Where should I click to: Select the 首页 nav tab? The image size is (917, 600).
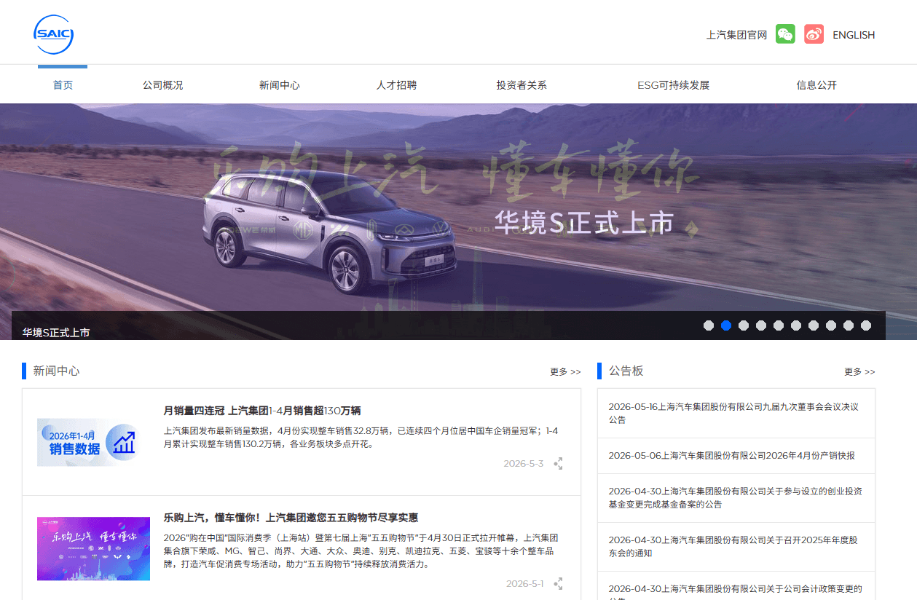(63, 84)
